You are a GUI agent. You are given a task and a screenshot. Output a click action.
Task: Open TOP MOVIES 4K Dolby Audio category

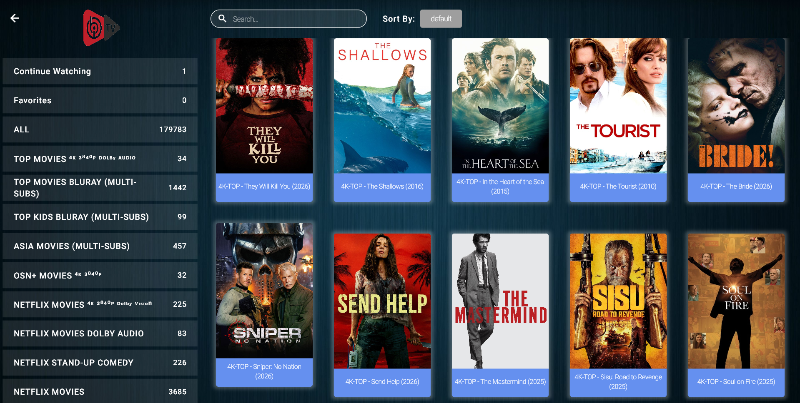pos(100,159)
